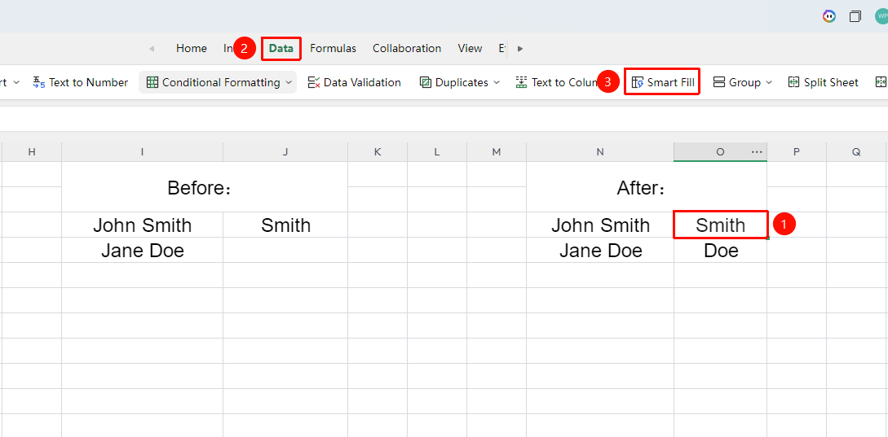Open the user profile avatar
This screenshot has height=437, width=888.
(881, 16)
